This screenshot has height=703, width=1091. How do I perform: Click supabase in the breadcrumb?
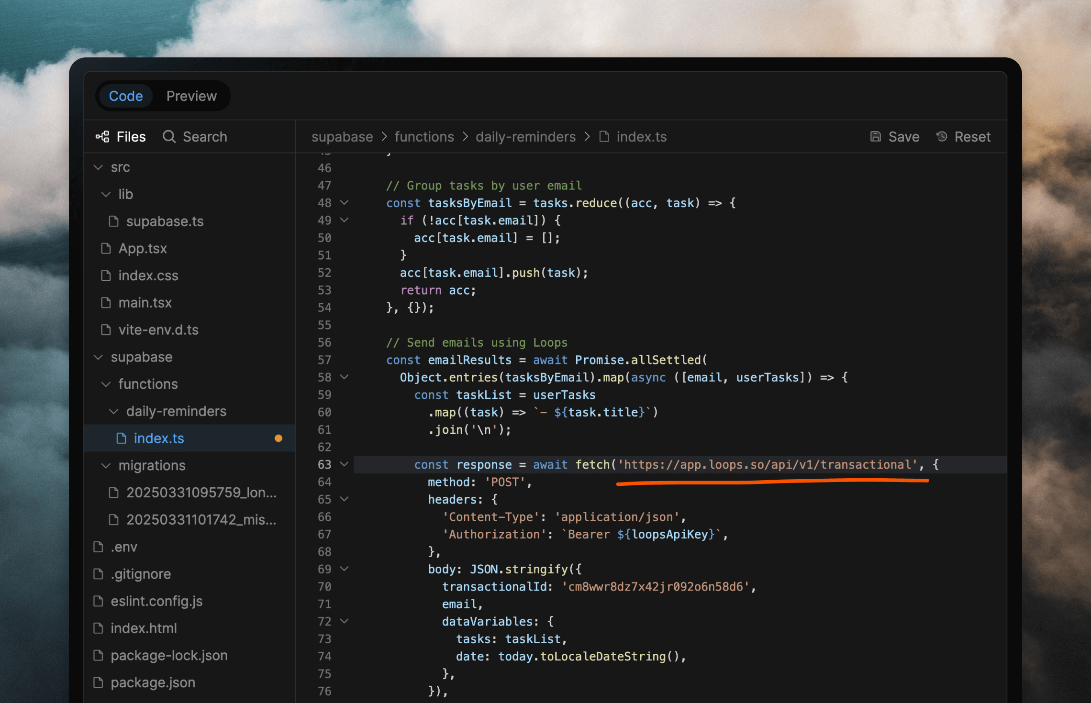point(342,137)
